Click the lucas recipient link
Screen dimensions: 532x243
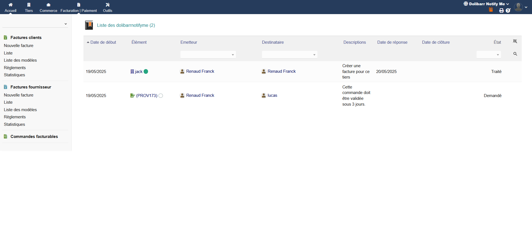pyautogui.click(x=272, y=95)
